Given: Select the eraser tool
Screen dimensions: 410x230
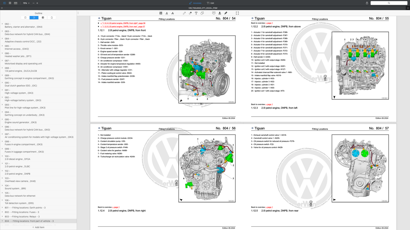Looking at the screenshot, I should [190, 13].
